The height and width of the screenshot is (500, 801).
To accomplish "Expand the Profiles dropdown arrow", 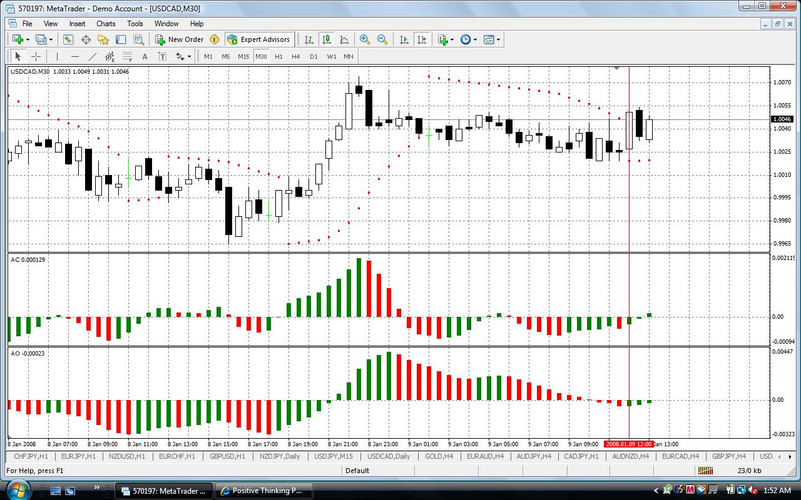I will point(51,39).
